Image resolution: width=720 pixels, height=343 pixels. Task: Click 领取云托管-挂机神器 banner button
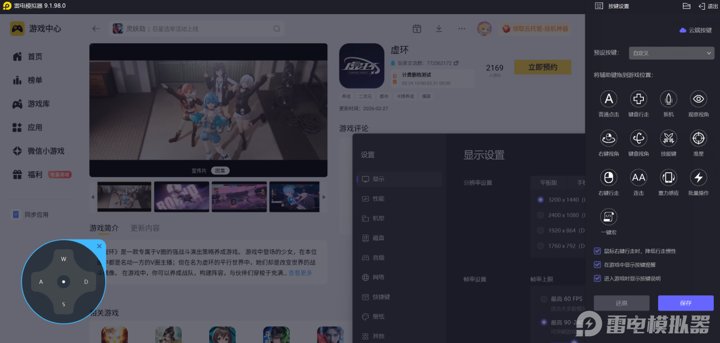[534, 28]
